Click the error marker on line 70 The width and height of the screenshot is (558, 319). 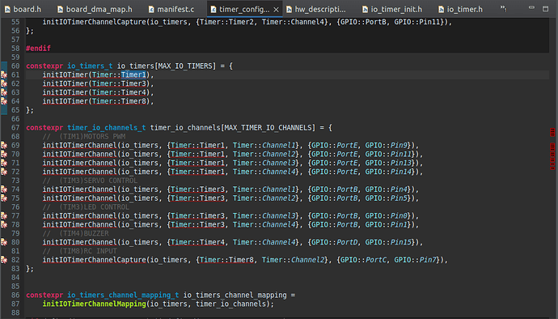[x=4, y=154]
